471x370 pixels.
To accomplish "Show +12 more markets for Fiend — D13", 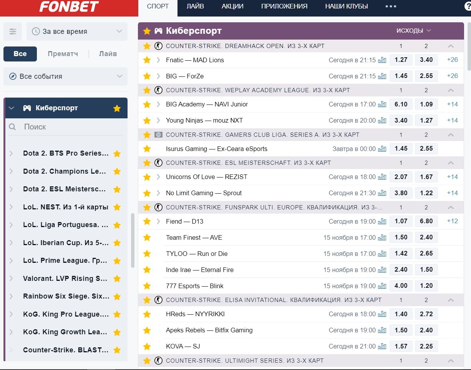I will click(453, 221).
